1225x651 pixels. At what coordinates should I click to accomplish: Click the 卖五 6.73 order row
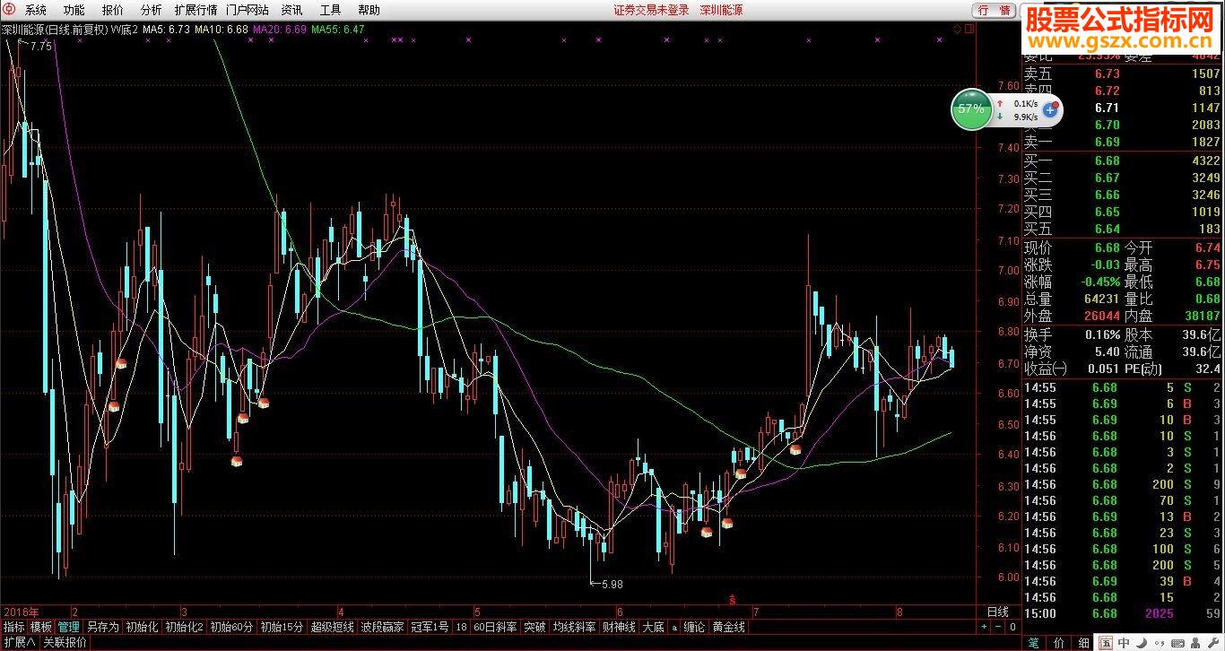1123,74
